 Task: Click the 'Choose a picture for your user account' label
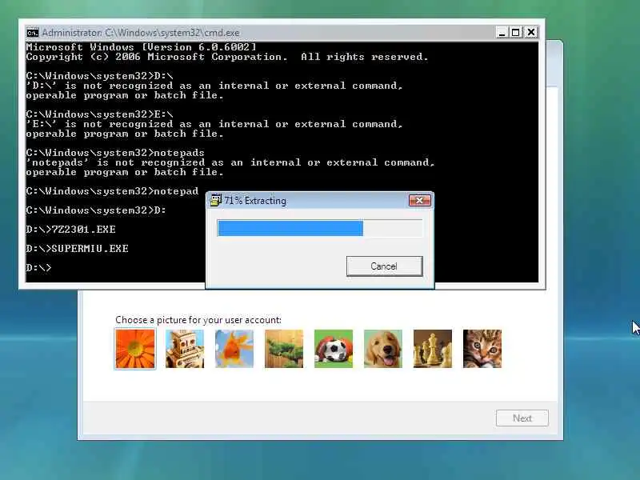(198, 320)
